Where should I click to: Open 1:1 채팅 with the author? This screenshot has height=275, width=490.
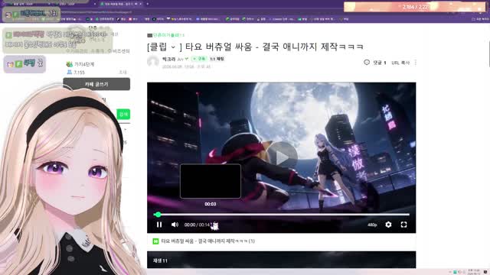[x=217, y=59]
